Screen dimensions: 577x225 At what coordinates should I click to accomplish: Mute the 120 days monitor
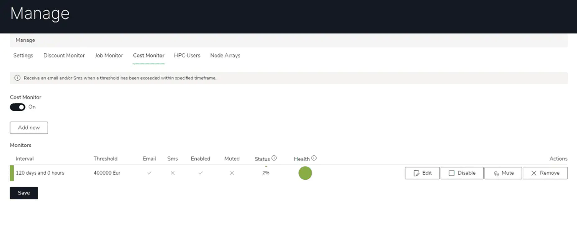click(x=503, y=173)
